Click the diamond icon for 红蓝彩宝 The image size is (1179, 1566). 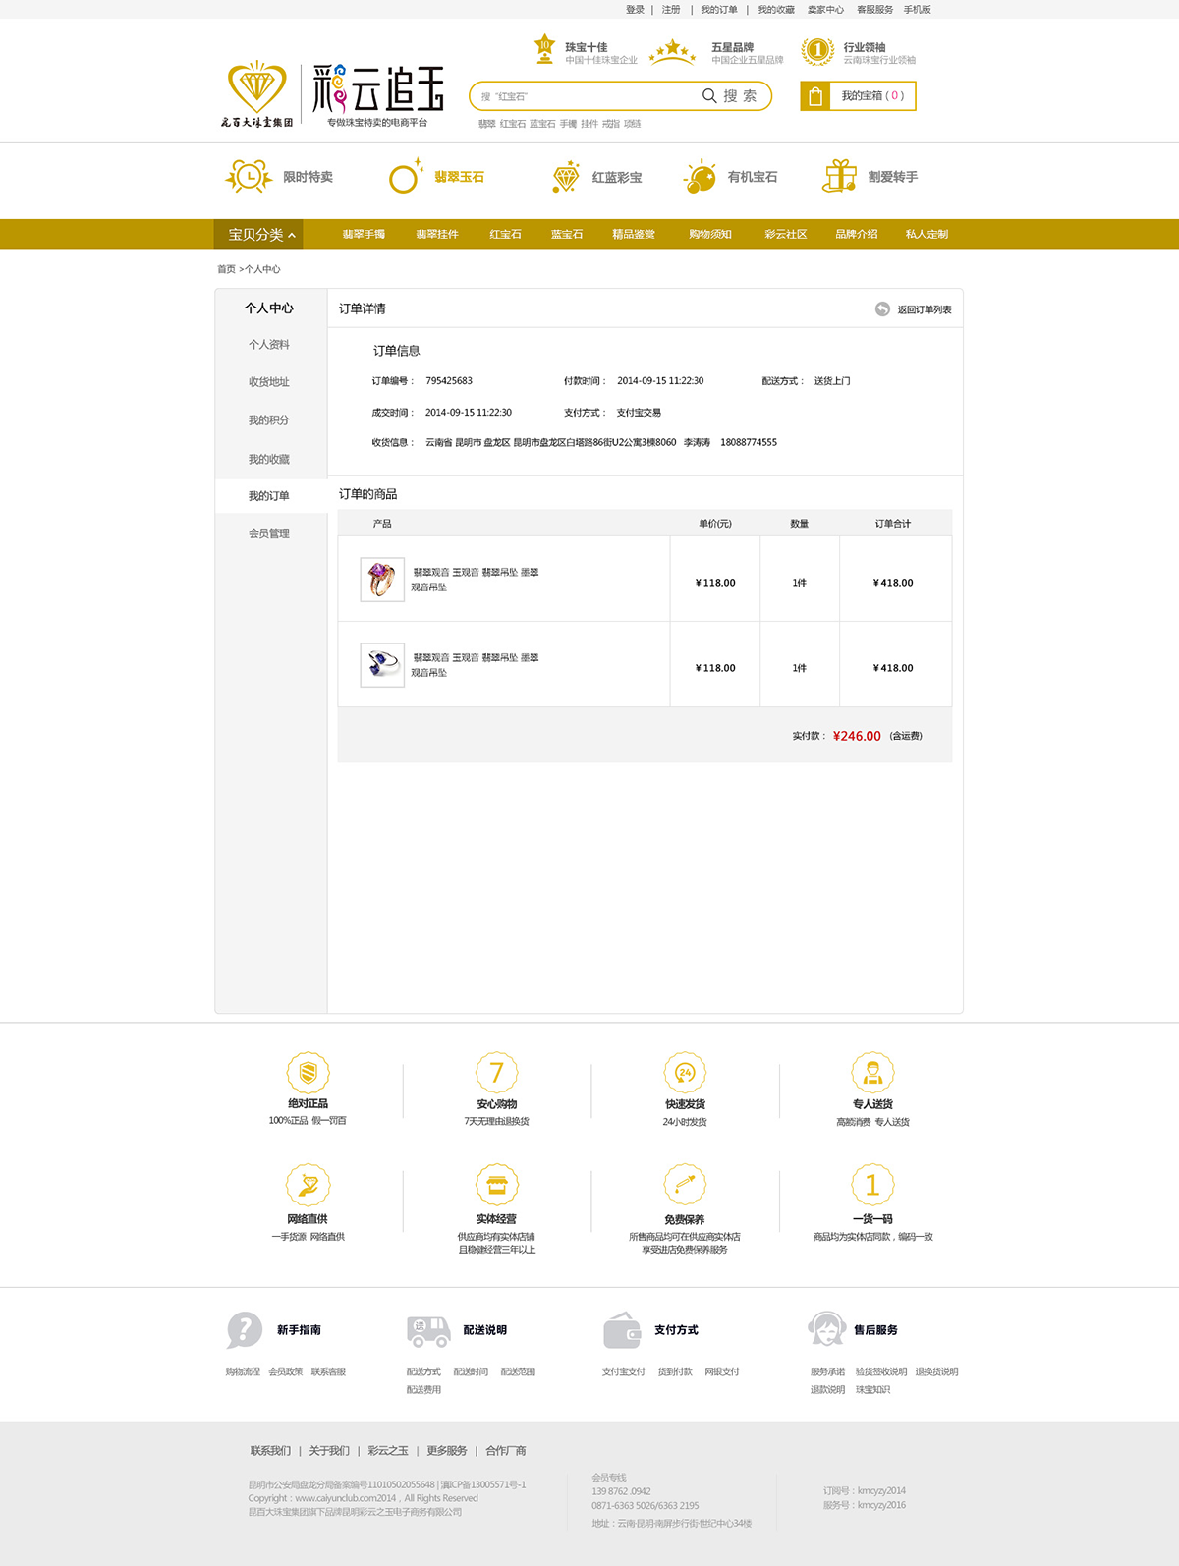pos(566,178)
